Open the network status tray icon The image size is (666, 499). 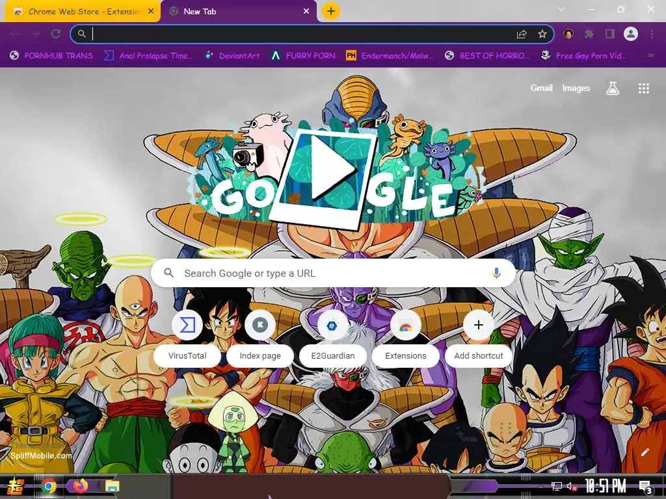coord(557,486)
